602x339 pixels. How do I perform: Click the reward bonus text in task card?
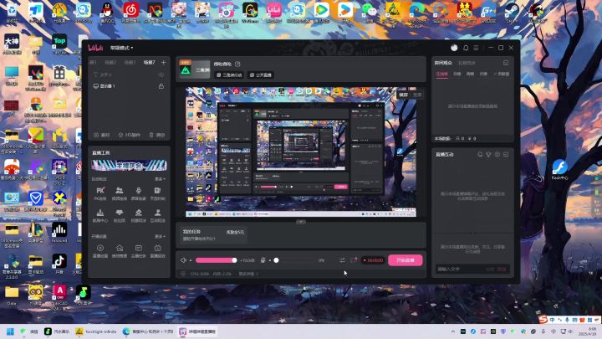coord(235,232)
